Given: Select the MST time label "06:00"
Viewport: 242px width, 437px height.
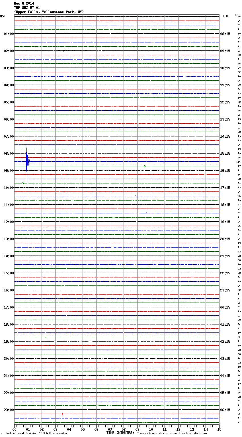Looking at the screenshot, I should [x=9, y=119].
